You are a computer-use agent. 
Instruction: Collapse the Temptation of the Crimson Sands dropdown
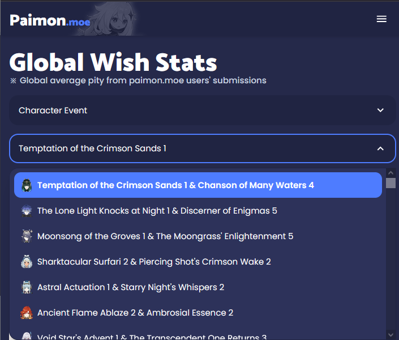(202, 148)
